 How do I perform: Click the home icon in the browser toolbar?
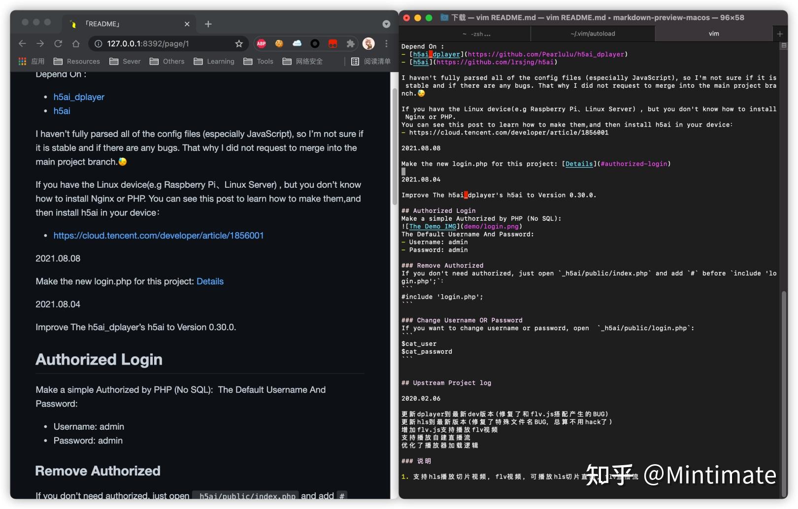(75, 43)
